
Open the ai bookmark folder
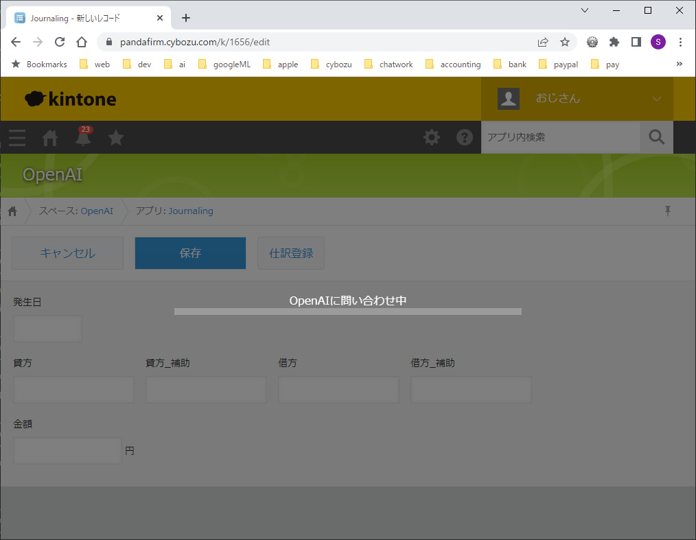174,64
